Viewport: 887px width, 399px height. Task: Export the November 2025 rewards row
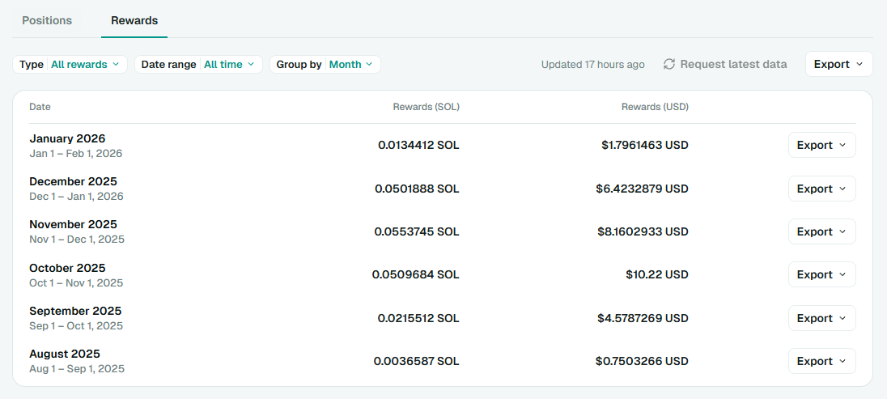click(x=821, y=231)
